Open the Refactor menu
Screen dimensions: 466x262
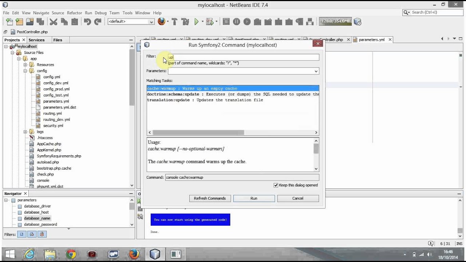pyautogui.click(x=74, y=13)
